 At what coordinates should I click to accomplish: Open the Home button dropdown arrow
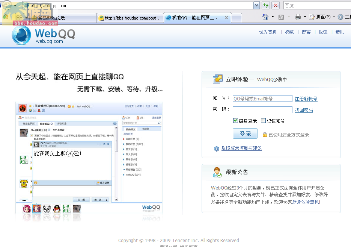click(x=273, y=17)
